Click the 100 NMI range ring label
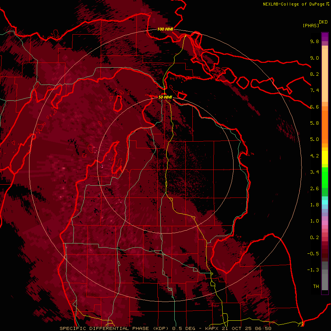The width and height of the screenshot is (331, 331). pos(165,29)
